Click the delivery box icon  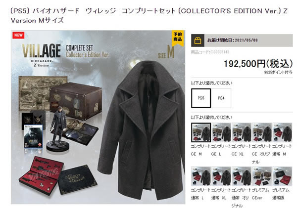tap(198, 41)
